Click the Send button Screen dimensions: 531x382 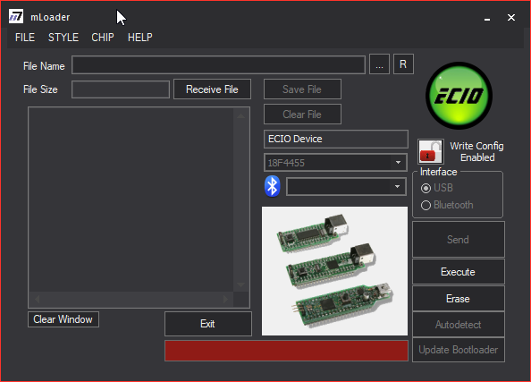[x=459, y=239]
